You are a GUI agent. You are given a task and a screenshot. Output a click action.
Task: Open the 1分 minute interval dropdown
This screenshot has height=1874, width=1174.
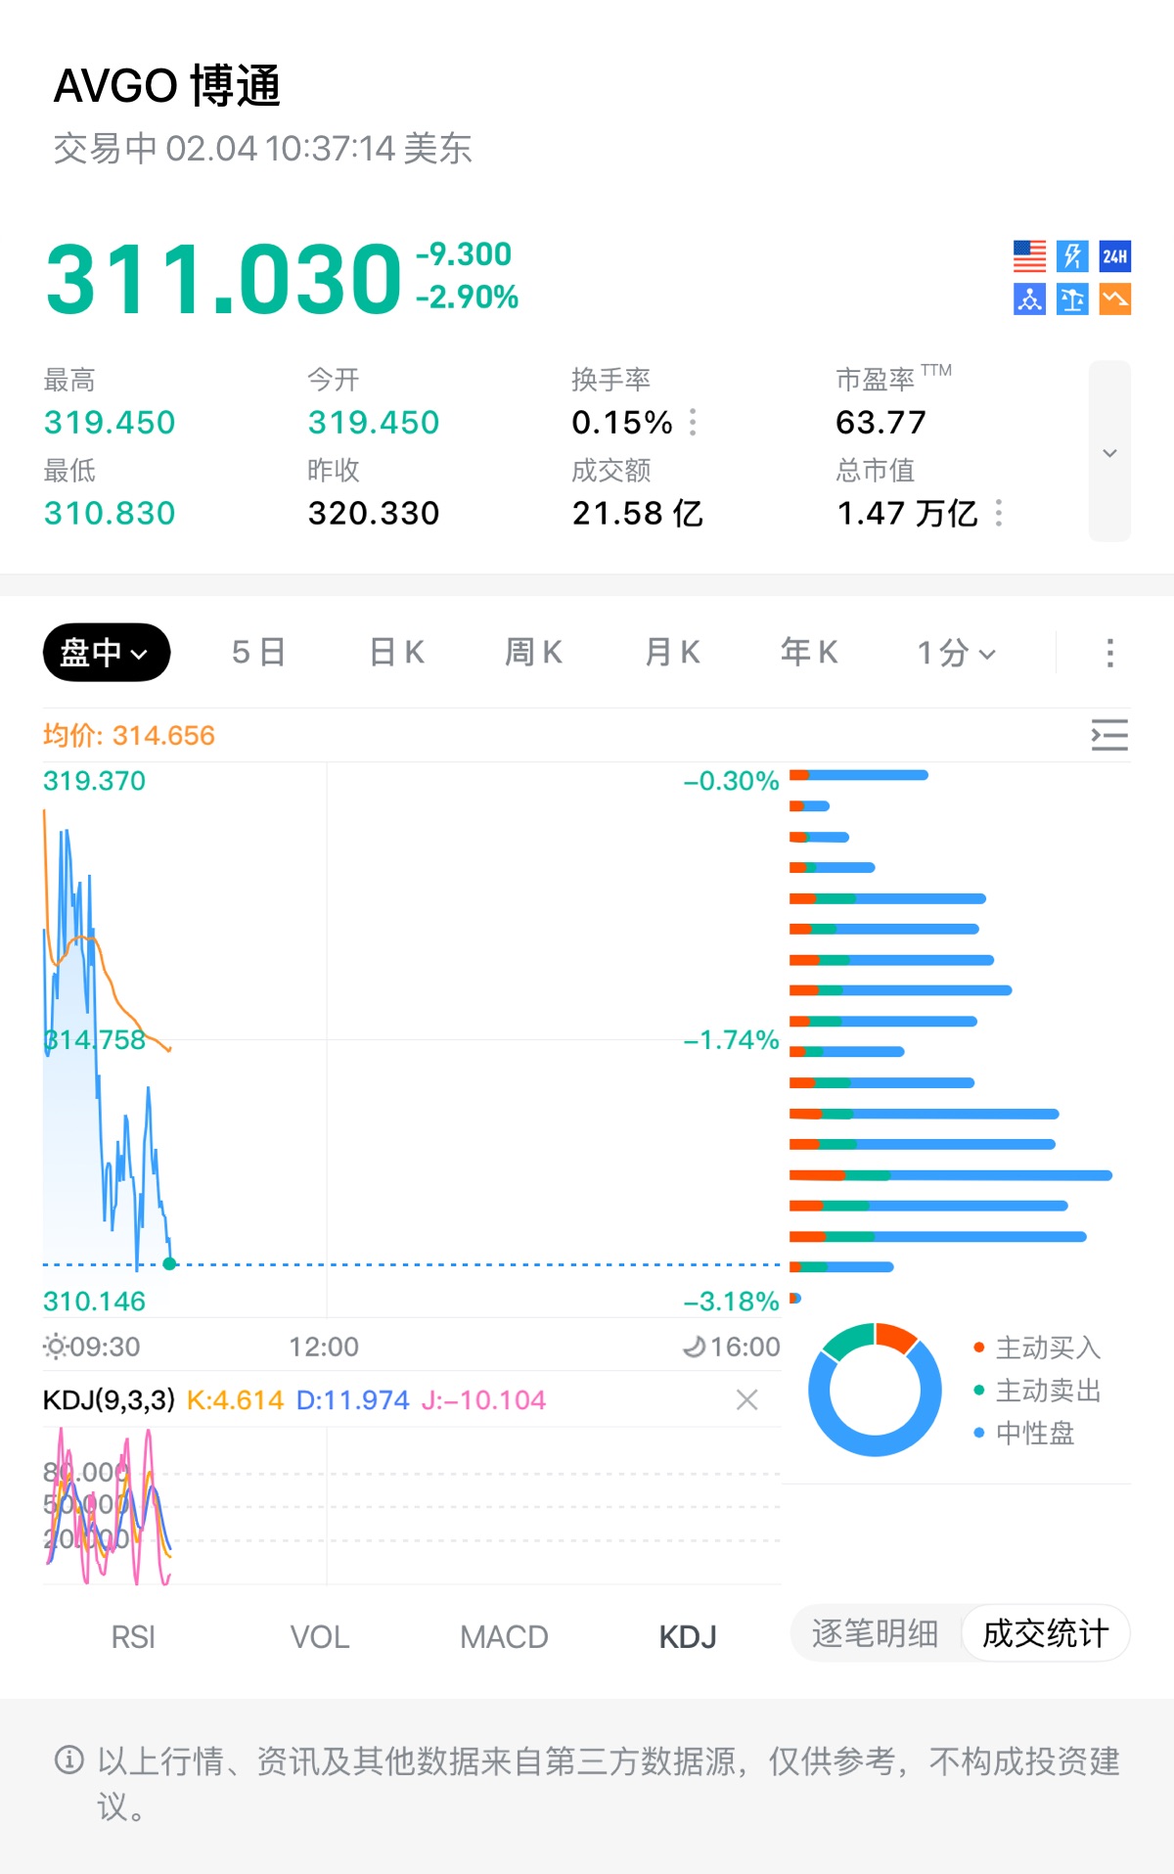[x=956, y=653]
